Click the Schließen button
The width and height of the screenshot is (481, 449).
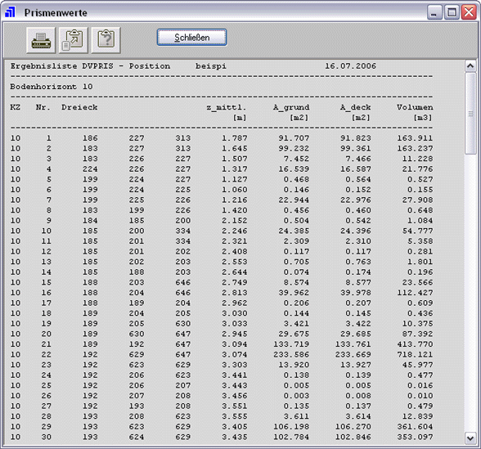click(192, 38)
